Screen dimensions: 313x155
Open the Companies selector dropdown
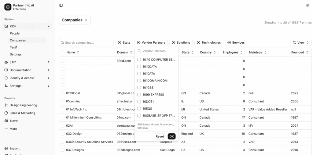[75, 20]
